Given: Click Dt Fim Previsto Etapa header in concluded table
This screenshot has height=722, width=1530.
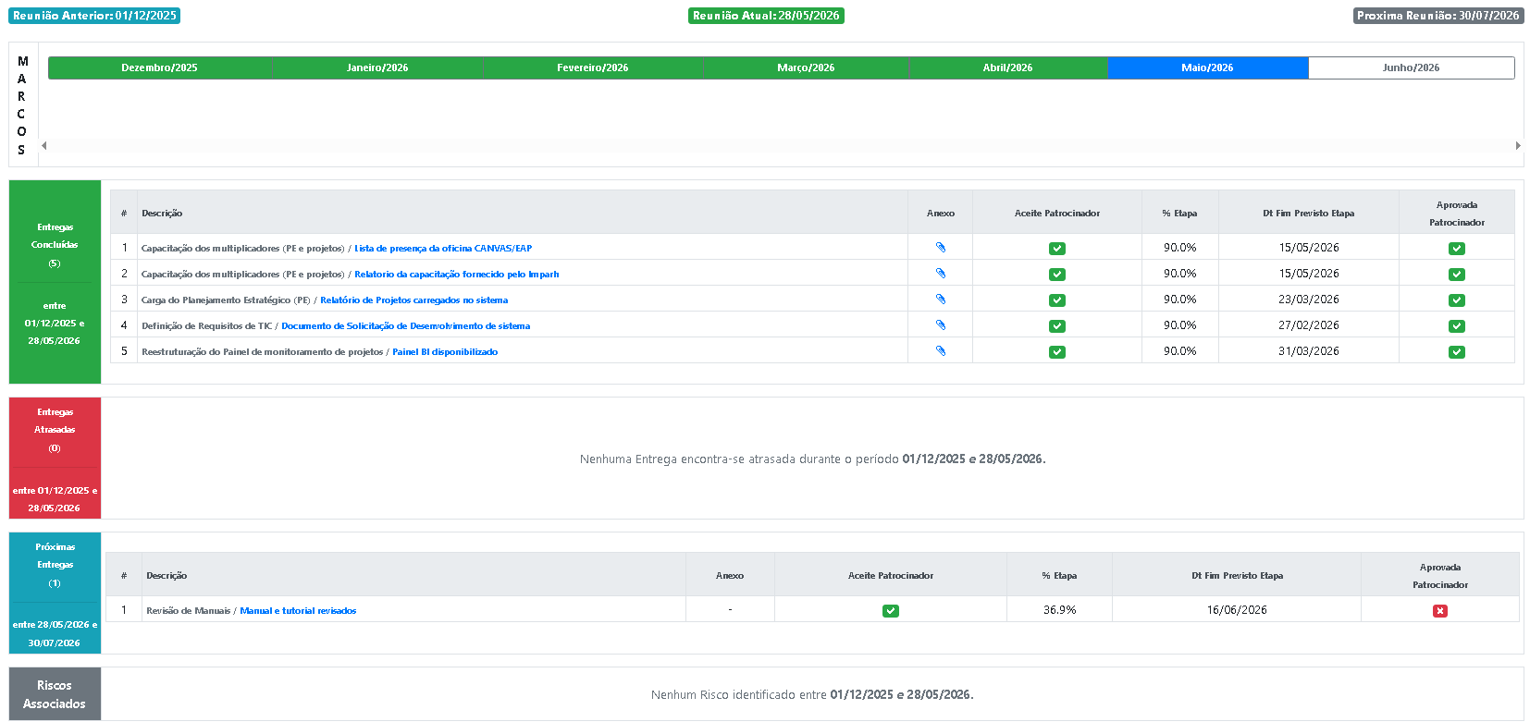Looking at the screenshot, I should pyautogui.click(x=1309, y=214).
